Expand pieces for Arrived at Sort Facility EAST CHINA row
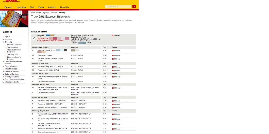Screen dimensions: 269x134 113,88
